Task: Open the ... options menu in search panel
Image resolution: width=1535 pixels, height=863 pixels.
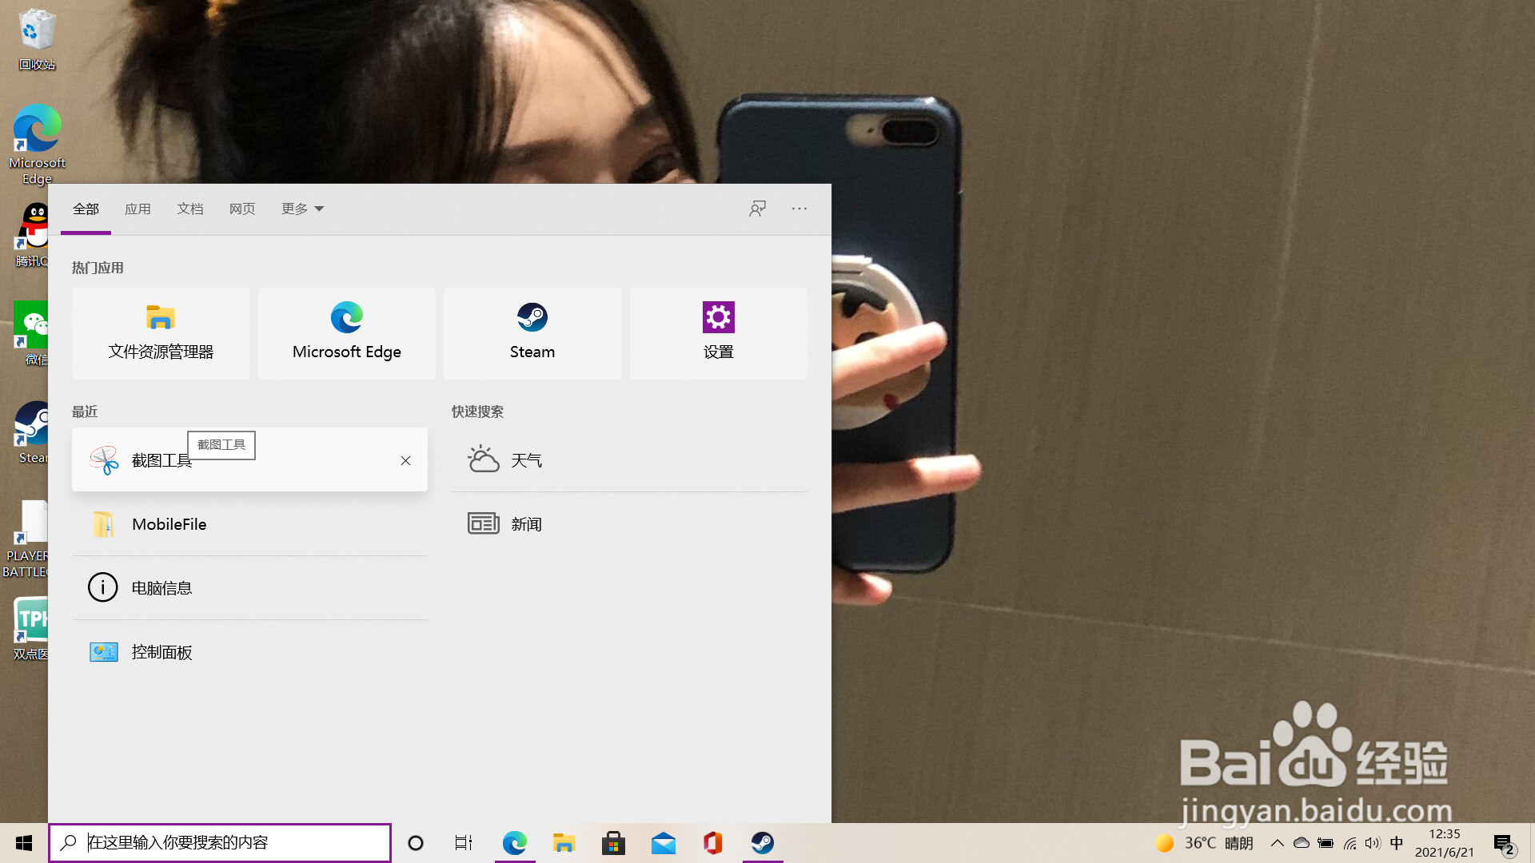Action: click(x=799, y=209)
